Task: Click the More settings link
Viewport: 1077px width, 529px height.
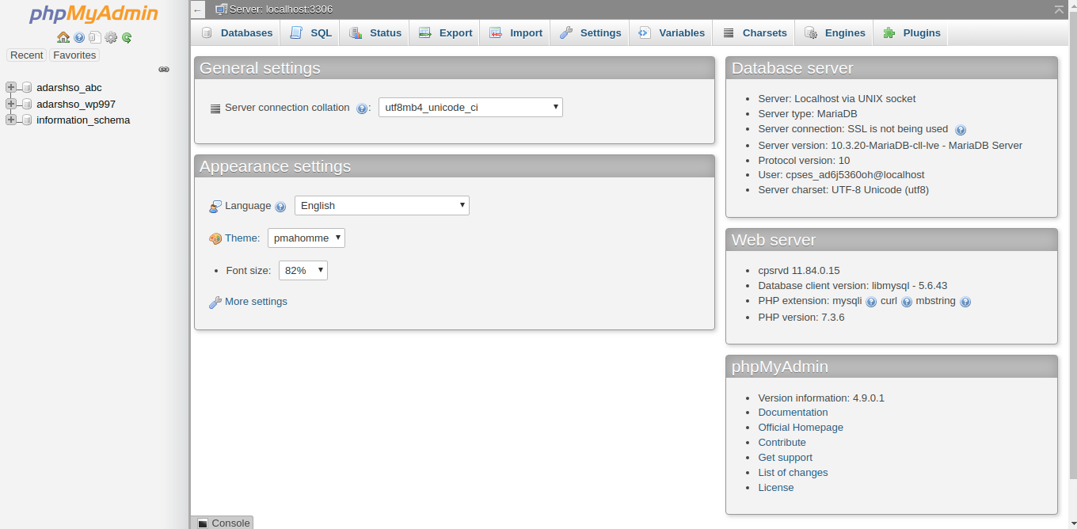Action: pyautogui.click(x=256, y=301)
